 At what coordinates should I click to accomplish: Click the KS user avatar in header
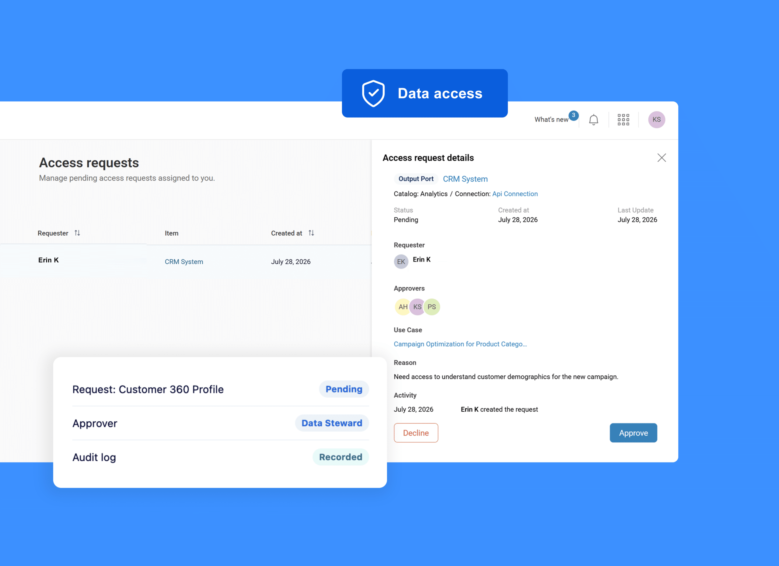pyautogui.click(x=656, y=120)
